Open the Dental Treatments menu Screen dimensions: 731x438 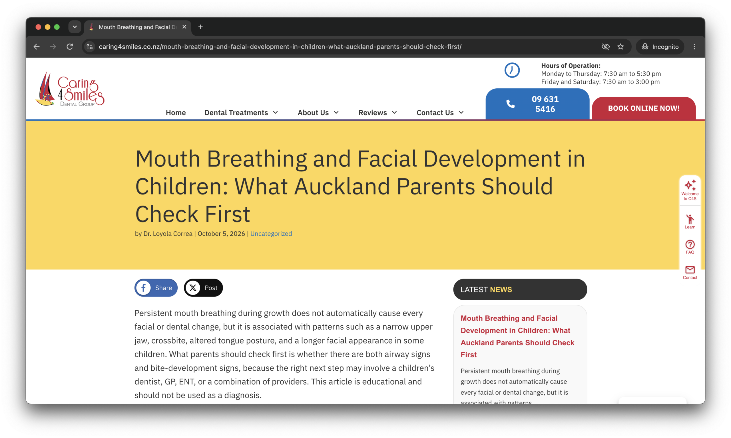click(236, 112)
